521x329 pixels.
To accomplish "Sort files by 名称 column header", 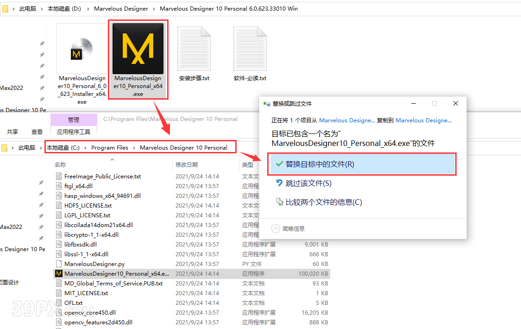I will (x=60, y=164).
